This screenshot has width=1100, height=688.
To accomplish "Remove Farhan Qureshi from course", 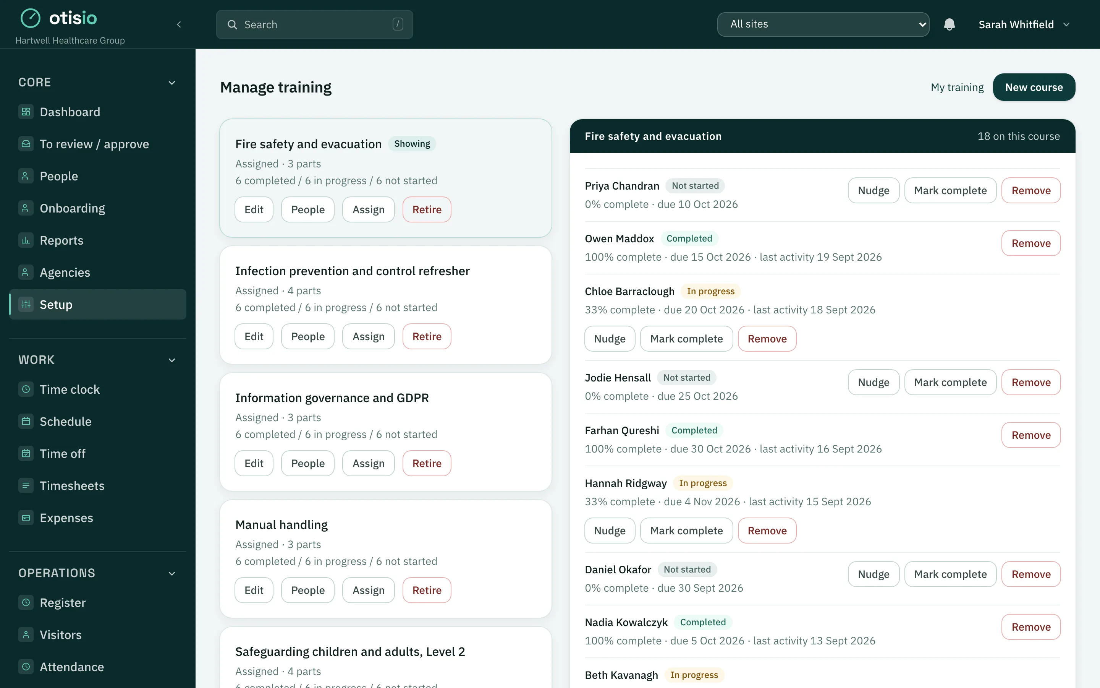I will (1031, 435).
